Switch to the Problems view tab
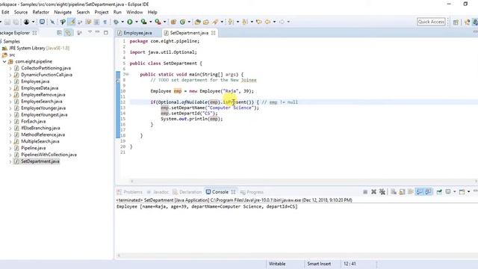The height and width of the screenshot is (269, 478). (130, 192)
